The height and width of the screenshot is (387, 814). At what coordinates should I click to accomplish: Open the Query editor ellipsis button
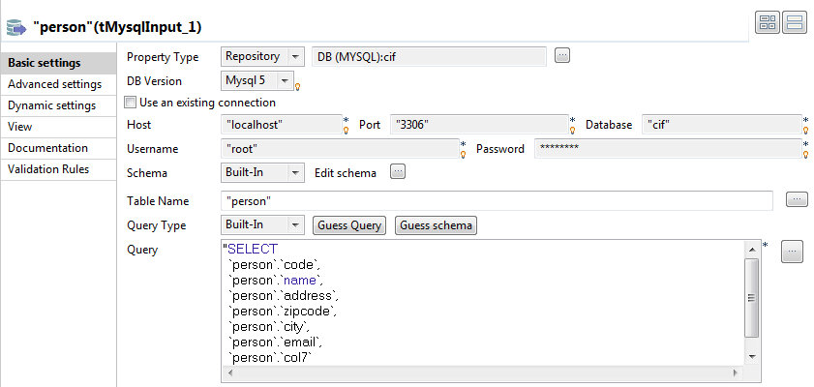pyautogui.click(x=792, y=252)
